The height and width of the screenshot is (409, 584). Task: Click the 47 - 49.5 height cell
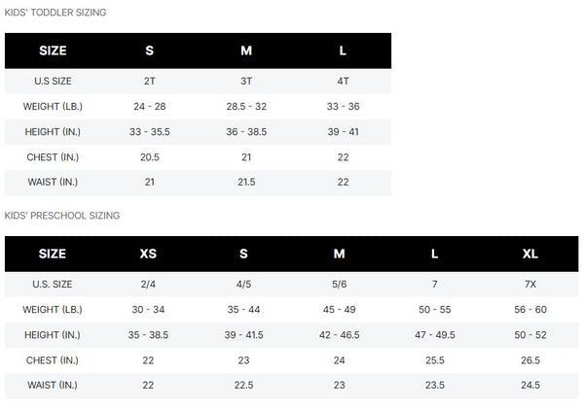[x=435, y=335]
